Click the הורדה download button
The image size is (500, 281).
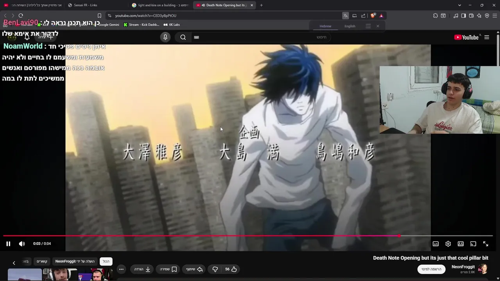pos(142,269)
